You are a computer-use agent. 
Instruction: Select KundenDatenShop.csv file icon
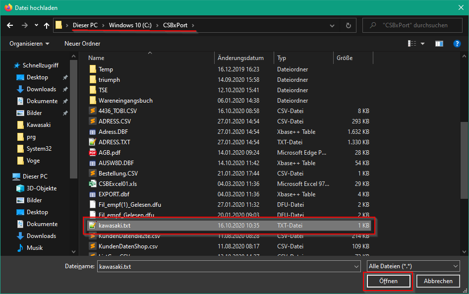pyautogui.click(x=93, y=246)
